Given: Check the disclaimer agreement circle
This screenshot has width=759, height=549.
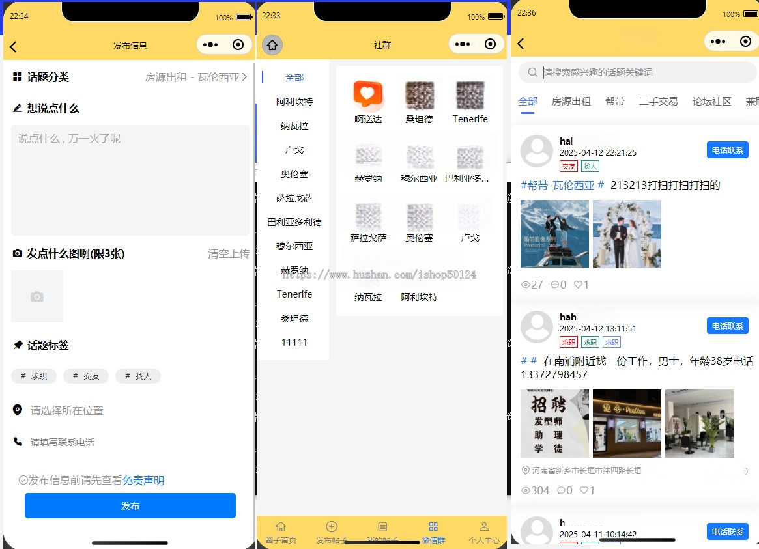Looking at the screenshot, I should click(23, 480).
